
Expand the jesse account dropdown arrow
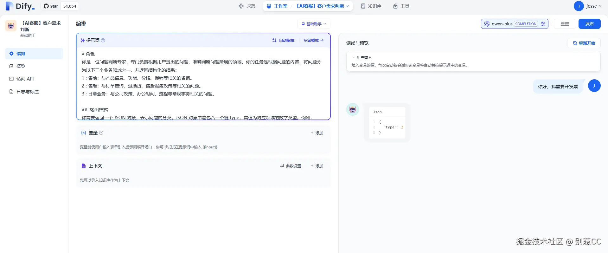pos(600,6)
